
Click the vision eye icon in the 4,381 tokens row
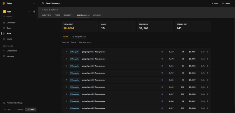(x=162, y=80)
